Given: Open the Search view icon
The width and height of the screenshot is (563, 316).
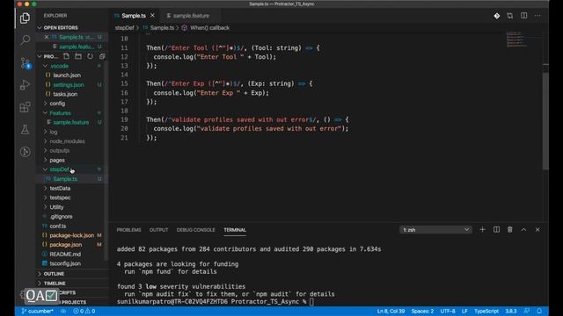Looking at the screenshot, I should pyautogui.click(x=25, y=39).
